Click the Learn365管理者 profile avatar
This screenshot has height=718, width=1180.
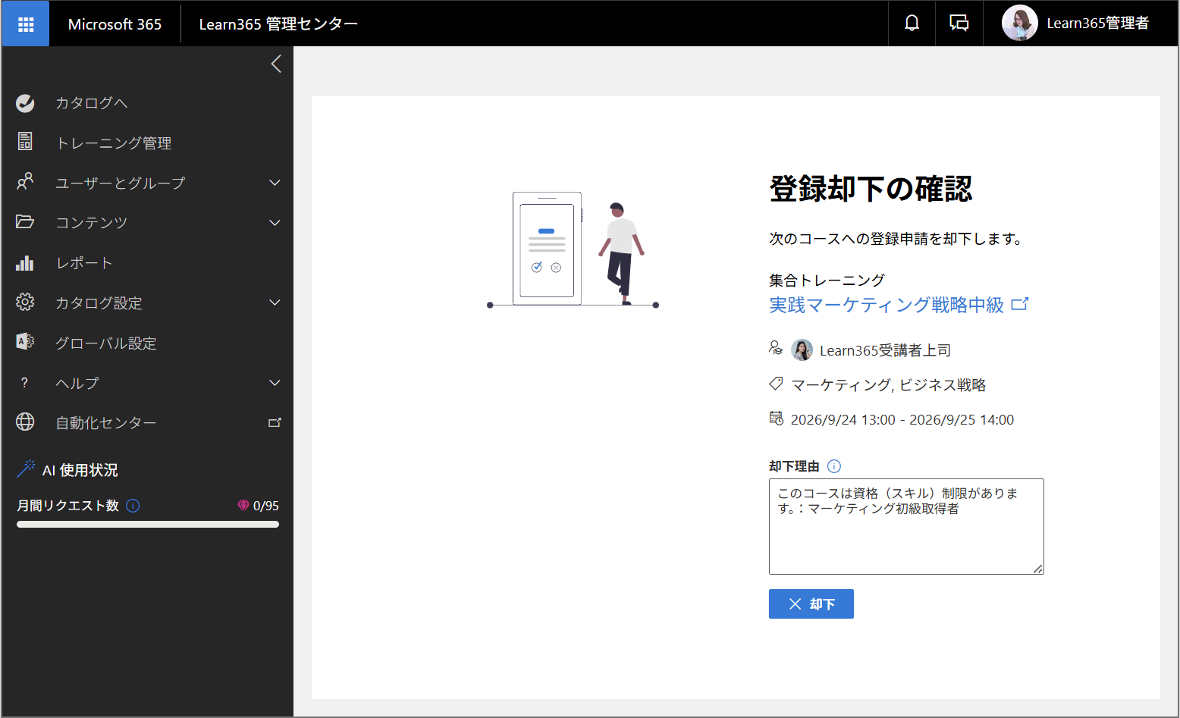[x=1019, y=24]
